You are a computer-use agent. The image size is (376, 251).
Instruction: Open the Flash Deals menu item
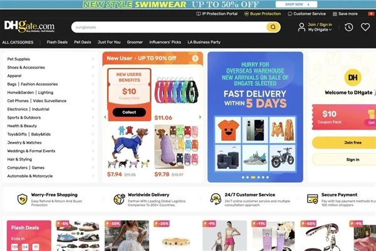(x=57, y=42)
